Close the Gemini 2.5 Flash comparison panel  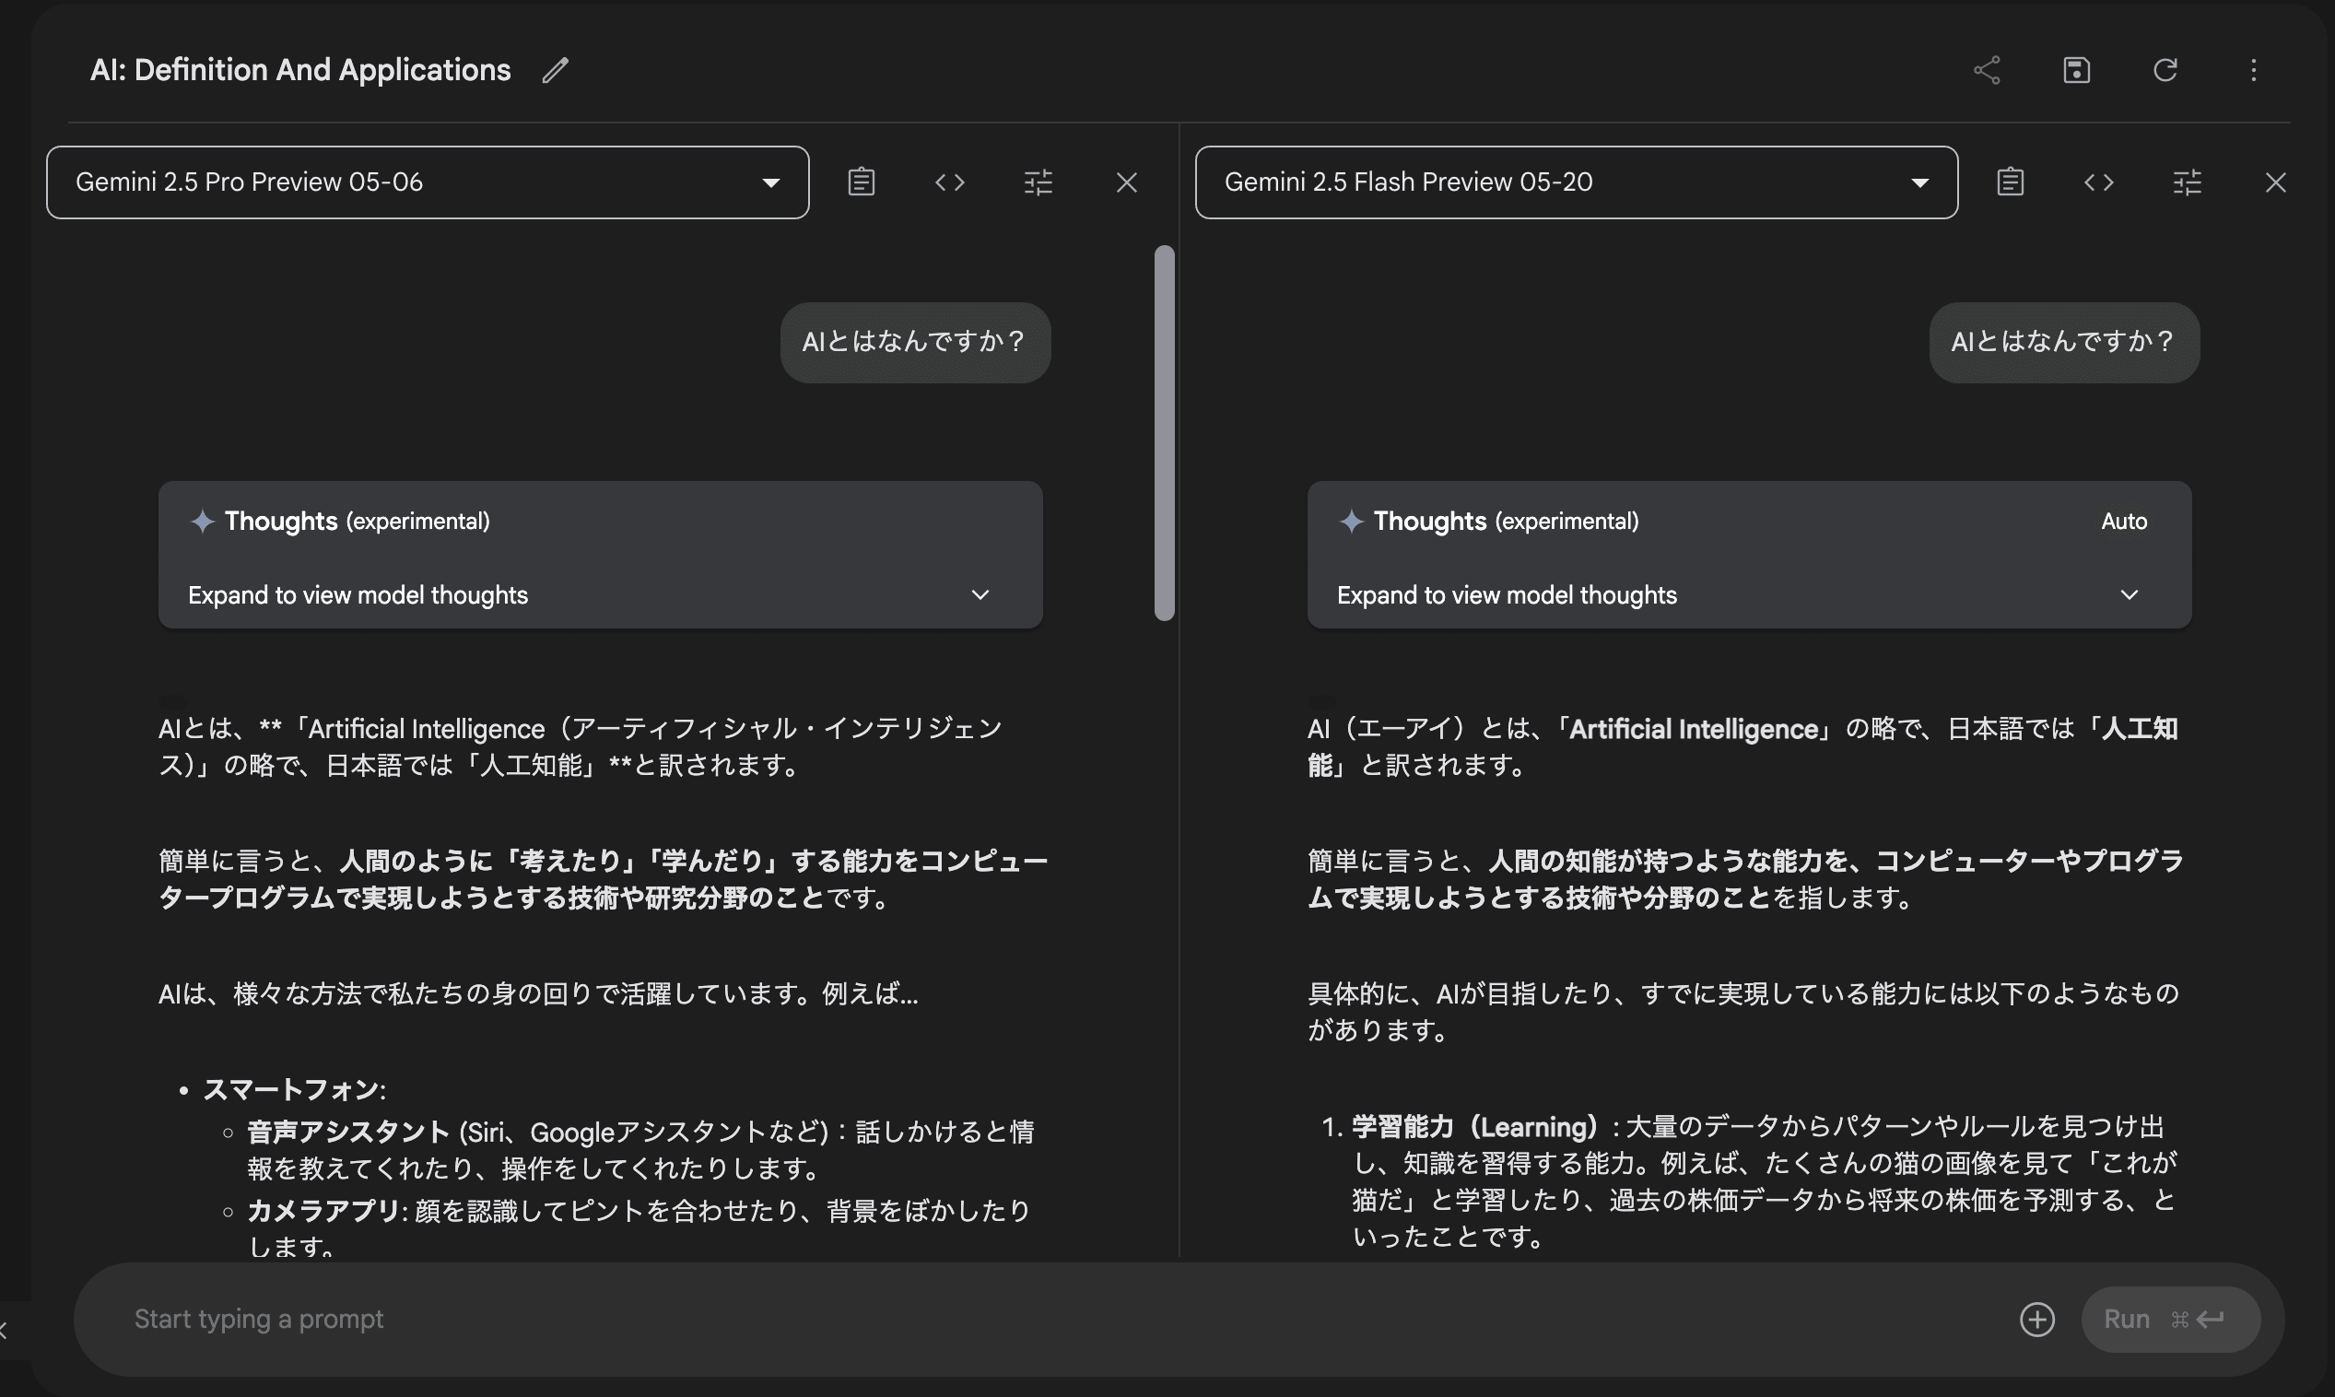click(x=2275, y=182)
